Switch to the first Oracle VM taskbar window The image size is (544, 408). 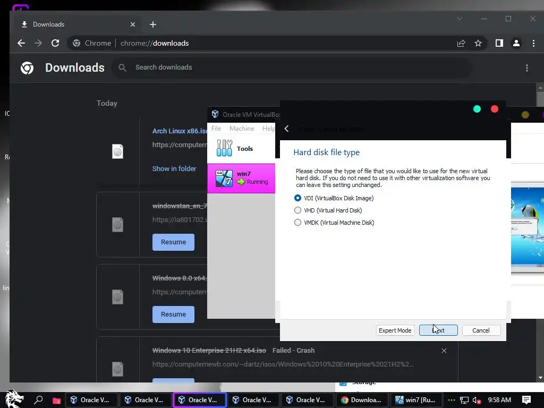click(90, 399)
